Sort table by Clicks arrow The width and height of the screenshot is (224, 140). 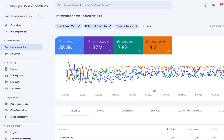pos(167,129)
